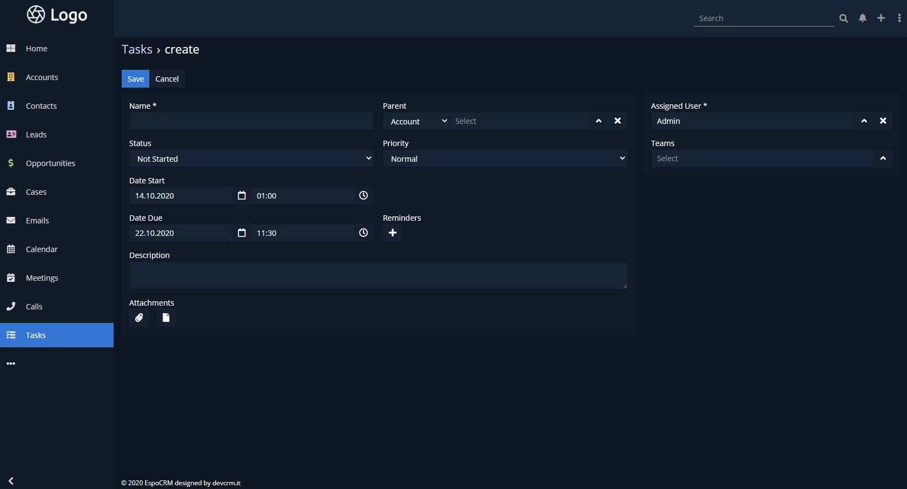Screen dimensions: 907x489
Task: Open Date Due calendar picker
Action: click(x=242, y=233)
